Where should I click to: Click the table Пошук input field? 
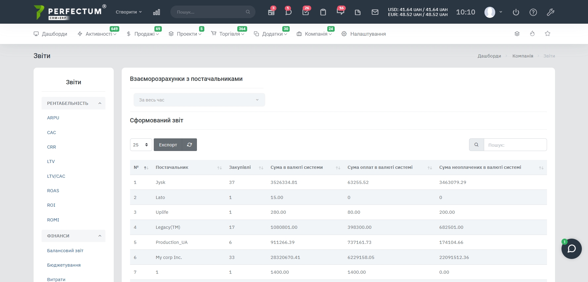click(515, 145)
